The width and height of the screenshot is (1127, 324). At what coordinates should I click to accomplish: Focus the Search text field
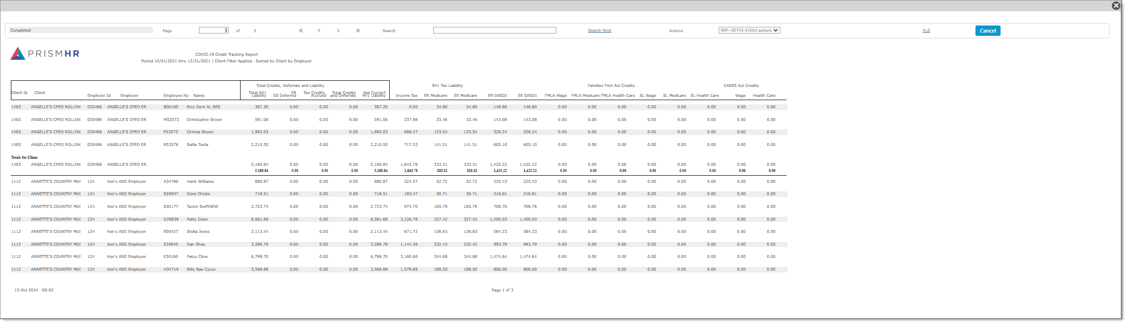pos(494,30)
